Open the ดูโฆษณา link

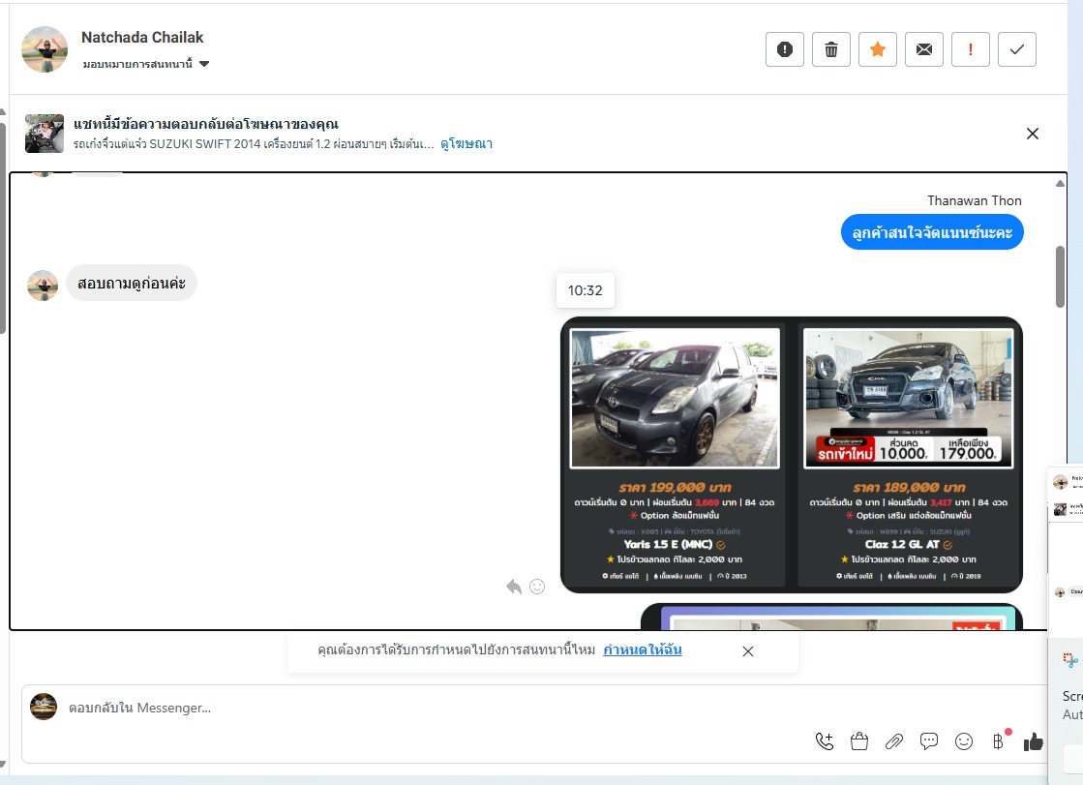click(466, 143)
